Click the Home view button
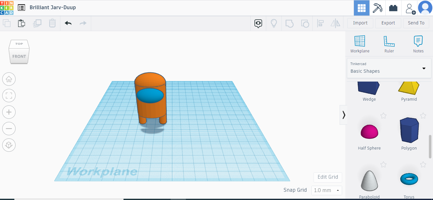This screenshot has width=433, height=200. coord(9,79)
